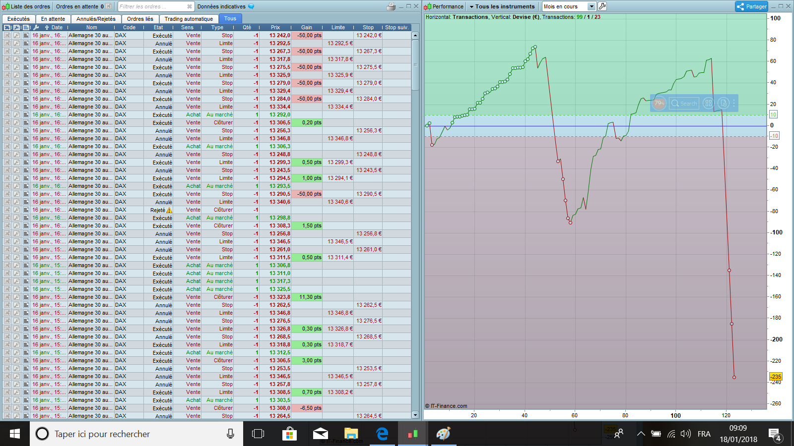Click the green 10 threshold marker on the axis
Screen dimensions: 794x446
tap(773, 114)
